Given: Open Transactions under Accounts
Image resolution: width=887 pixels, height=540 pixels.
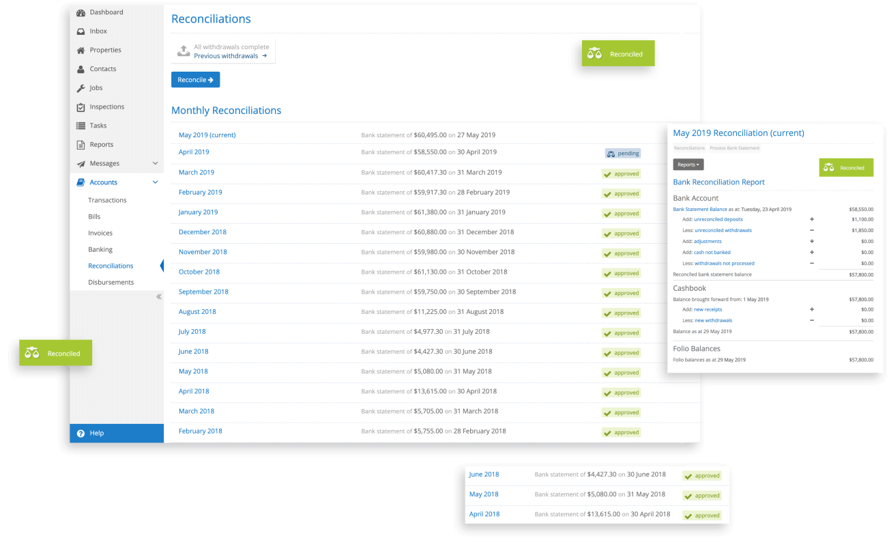Looking at the screenshot, I should click(107, 200).
